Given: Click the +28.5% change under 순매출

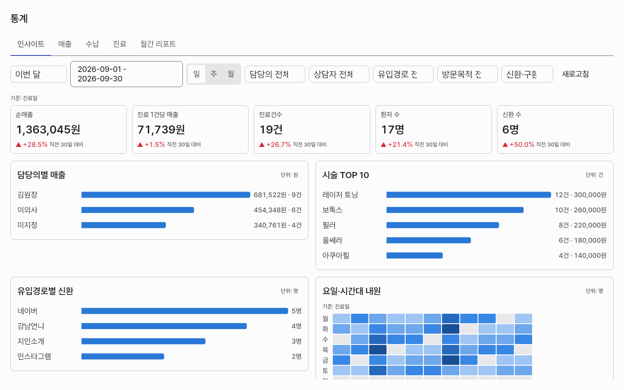Looking at the screenshot, I should [32, 145].
